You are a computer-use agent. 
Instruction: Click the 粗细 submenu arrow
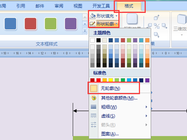coord(146,107)
